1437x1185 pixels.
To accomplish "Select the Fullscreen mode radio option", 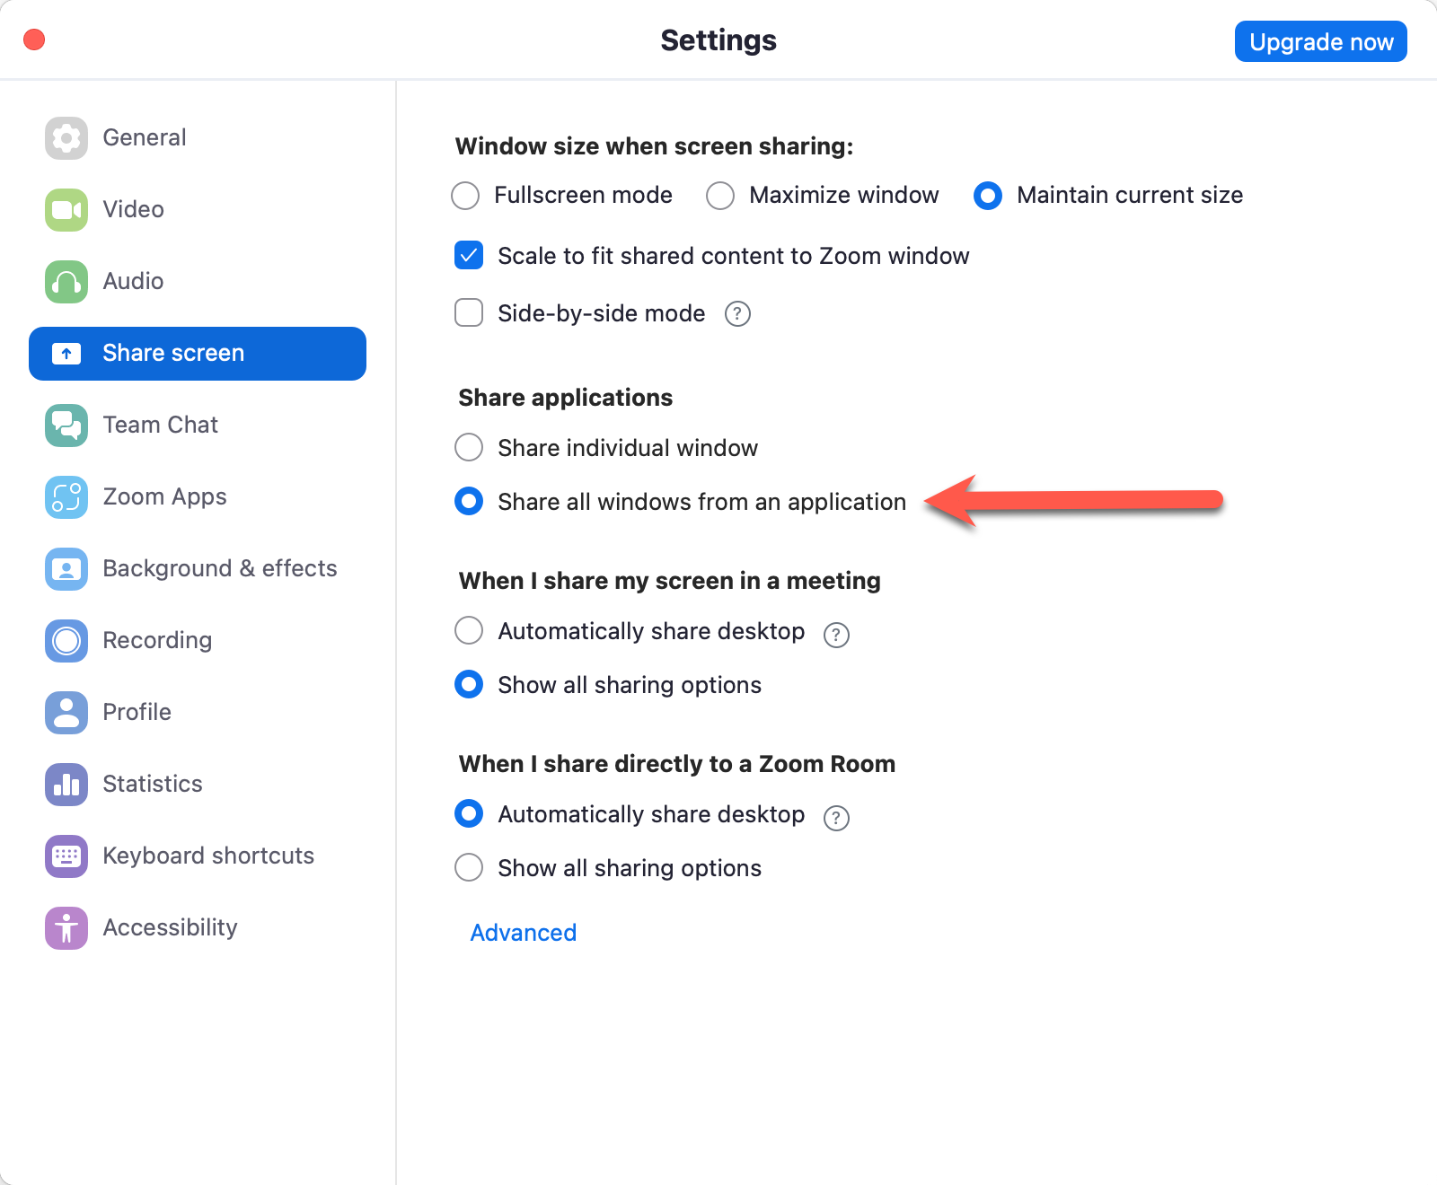I will [465, 196].
